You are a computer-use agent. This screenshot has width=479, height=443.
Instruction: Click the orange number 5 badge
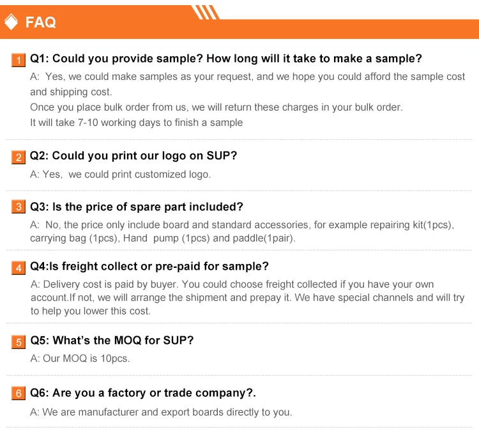(x=19, y=341)
